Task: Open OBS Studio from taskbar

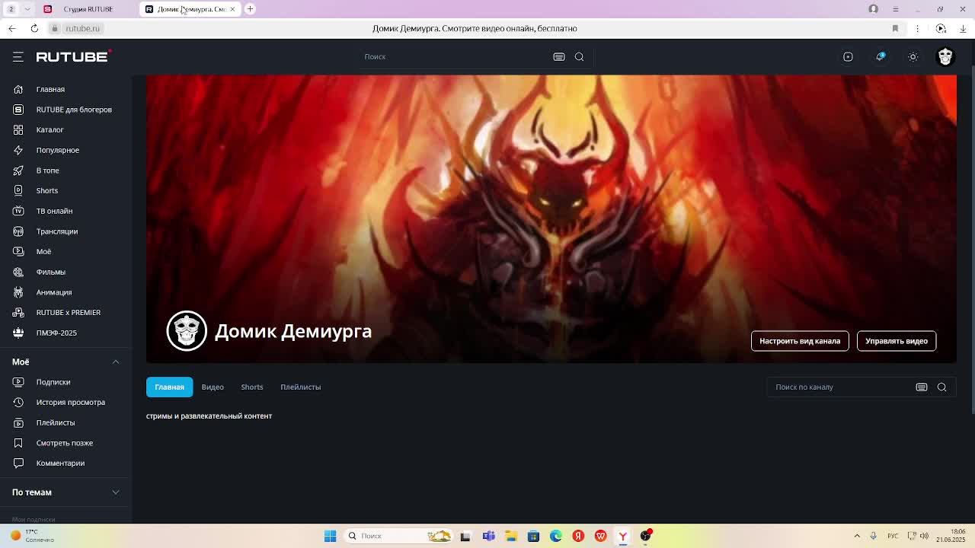Action: point(646,536)
